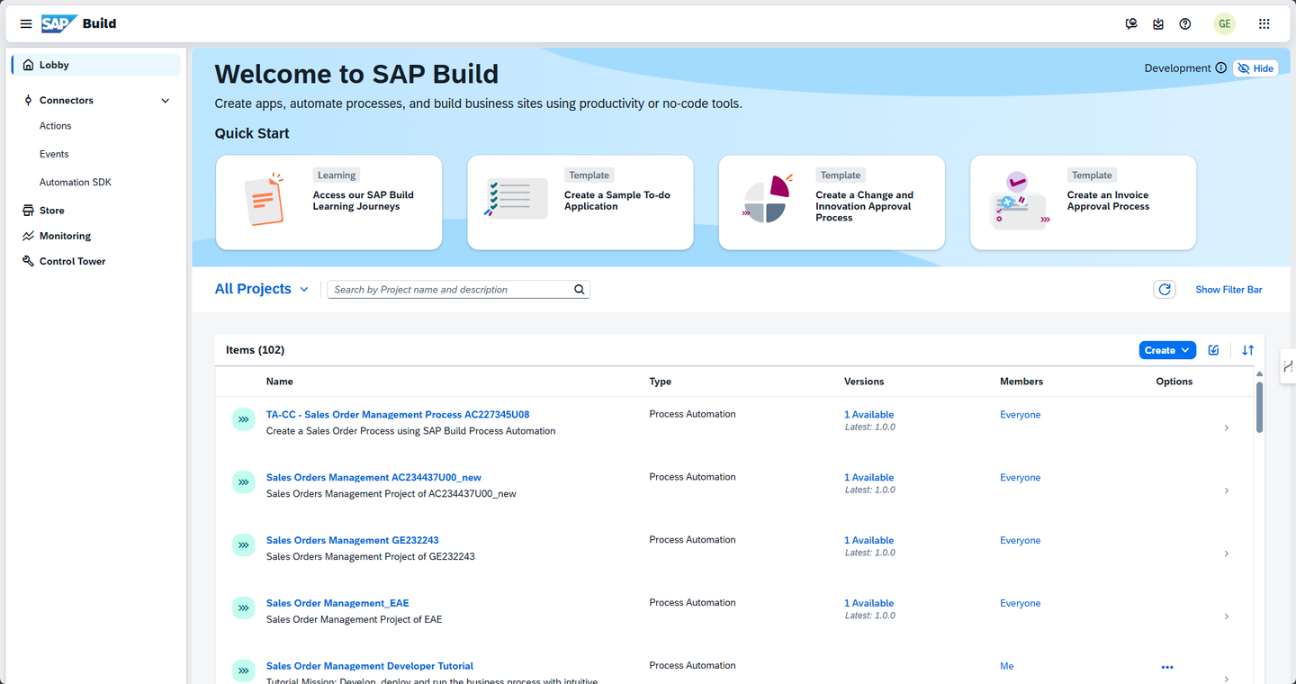This screenshot has width=1296, height=684.
Task: Click the items table vertical scrollbar
Action: pos(1259,408)
